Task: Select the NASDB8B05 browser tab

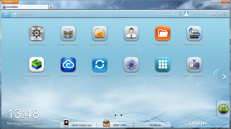Action: (x=25, y=7)
